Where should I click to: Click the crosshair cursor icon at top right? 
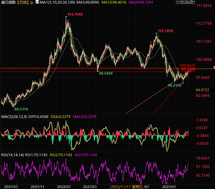click(178, 2)
